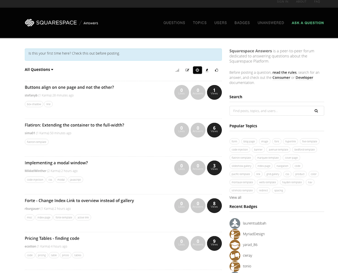Open user rburgauer profile
Viewport: 338px width, 273px height.
32,209
